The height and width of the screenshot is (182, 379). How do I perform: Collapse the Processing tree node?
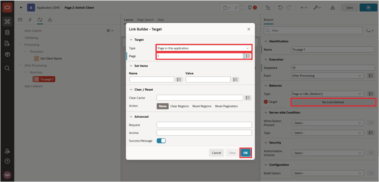point(20,45)
